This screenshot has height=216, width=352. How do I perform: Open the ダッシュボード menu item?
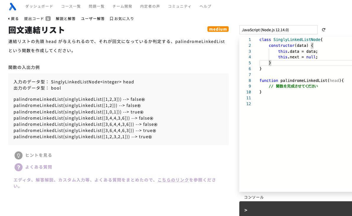click(x=39, y=6)
